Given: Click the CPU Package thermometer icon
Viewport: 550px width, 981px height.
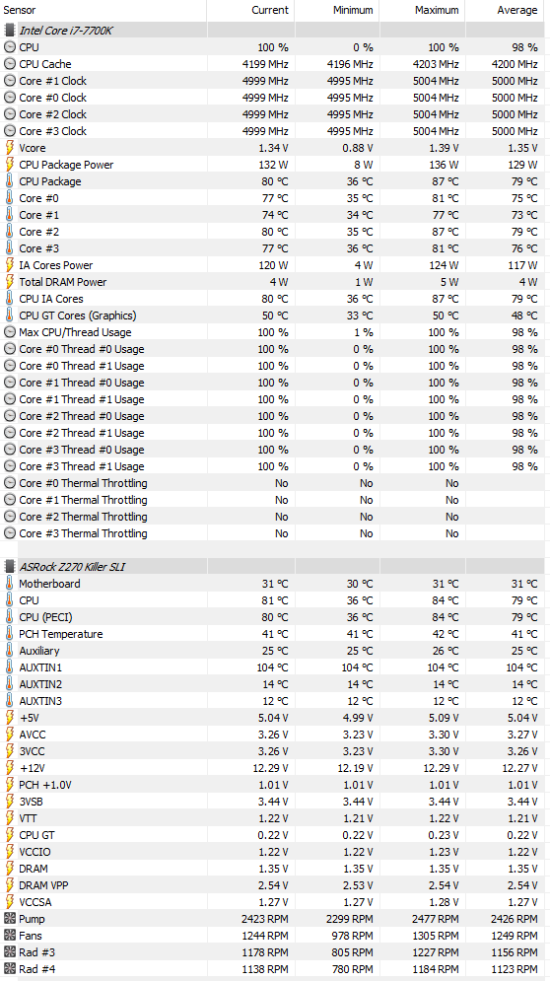Looking at the screenshot, I should (x=10, y=181).
